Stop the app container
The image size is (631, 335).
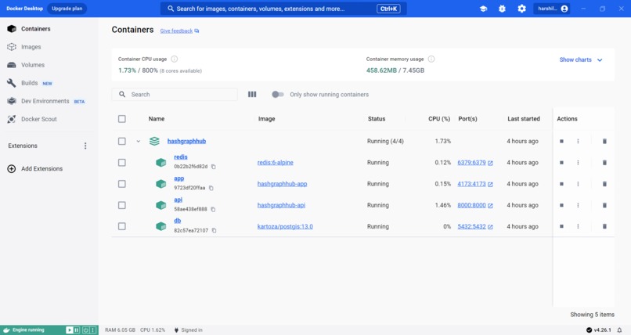point(561,184)
